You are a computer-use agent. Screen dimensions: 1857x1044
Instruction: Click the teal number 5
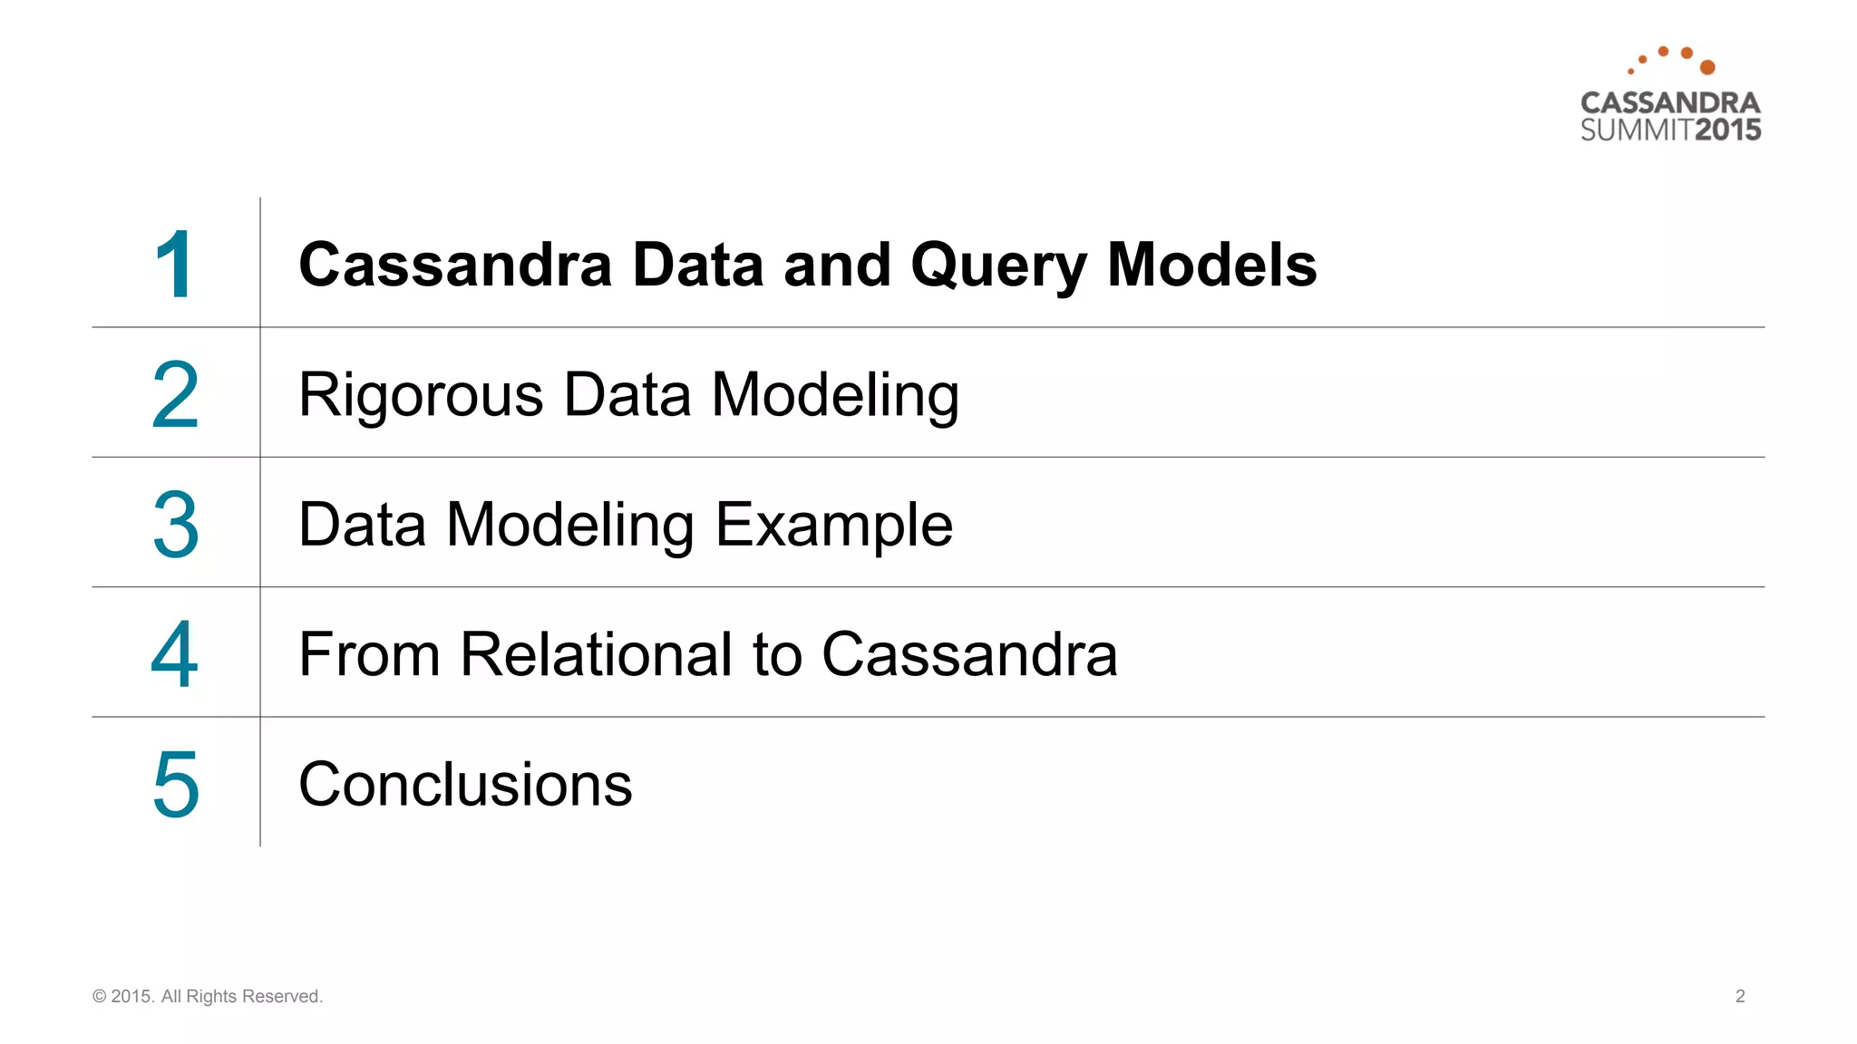click(175, 785)
